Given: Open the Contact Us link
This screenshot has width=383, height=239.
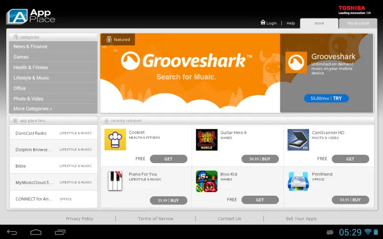Looking at the screenshot, I should (229, 219).
